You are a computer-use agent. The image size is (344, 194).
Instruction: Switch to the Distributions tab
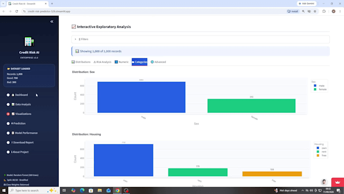point(81,62)
